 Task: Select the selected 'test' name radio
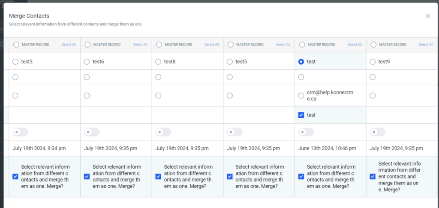point(301,62)
